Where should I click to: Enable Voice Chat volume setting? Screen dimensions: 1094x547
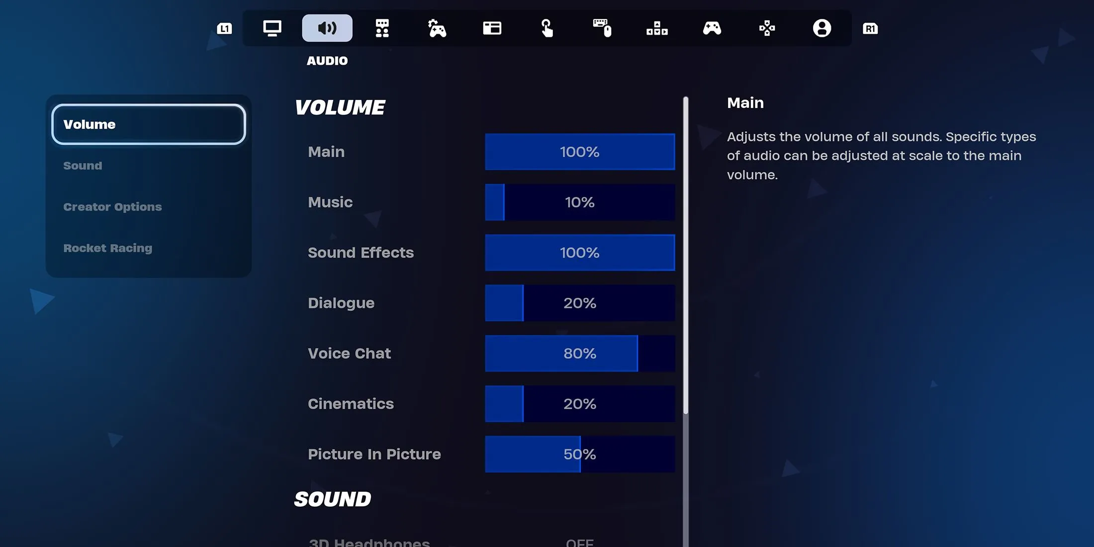pyautogui.click(x=580, y=353)
